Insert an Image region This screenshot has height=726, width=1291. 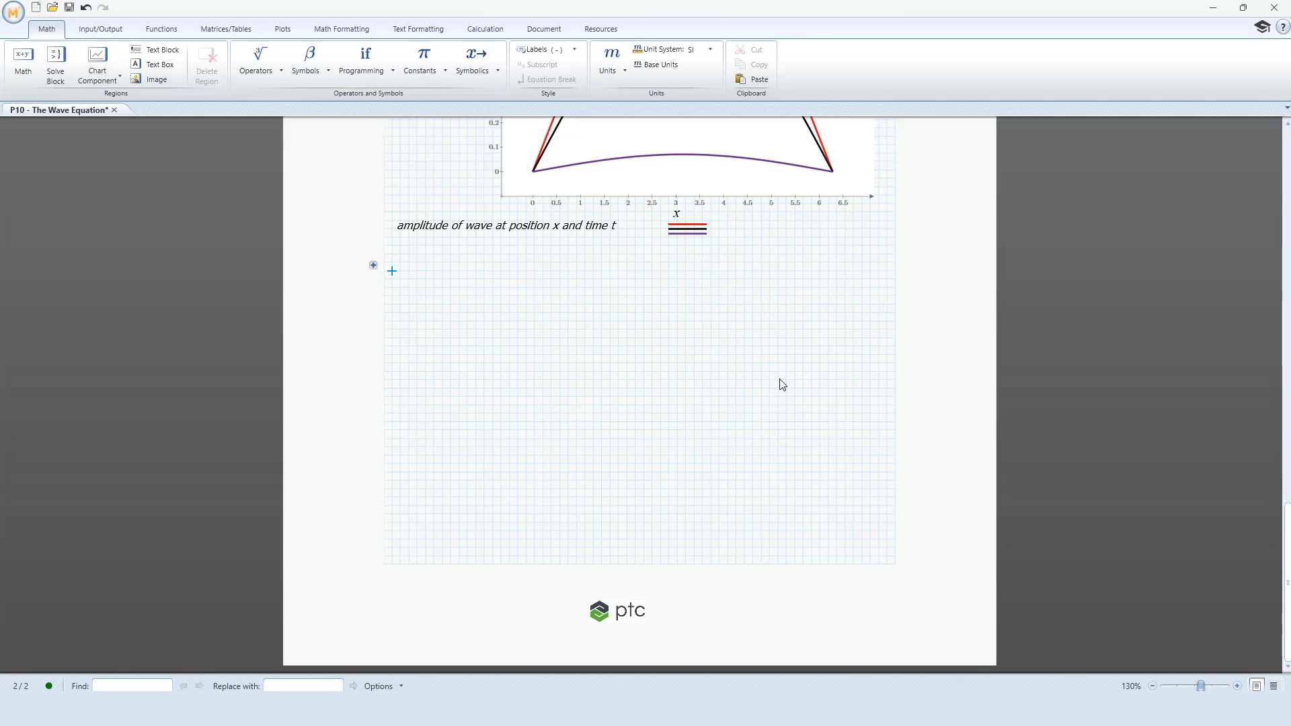click(149, 79)
